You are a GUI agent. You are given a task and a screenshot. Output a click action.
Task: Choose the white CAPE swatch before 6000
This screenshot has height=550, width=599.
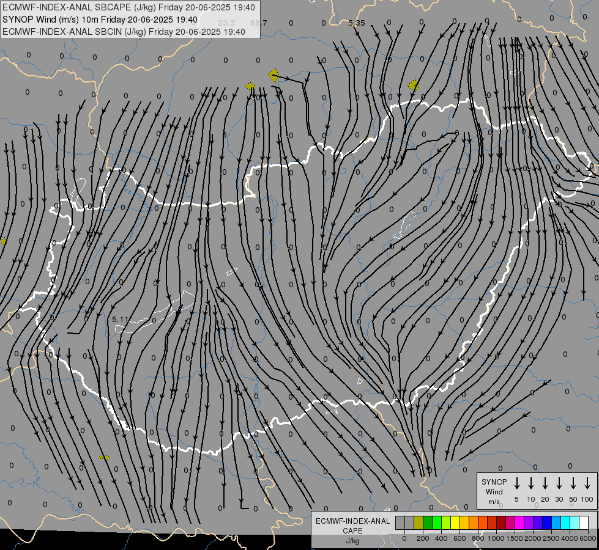[x=583, y=522]
